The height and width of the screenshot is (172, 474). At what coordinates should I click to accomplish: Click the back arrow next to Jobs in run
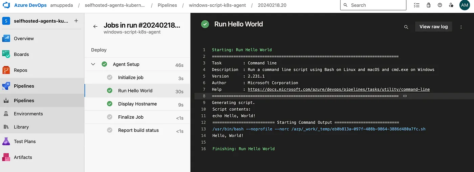95,26
